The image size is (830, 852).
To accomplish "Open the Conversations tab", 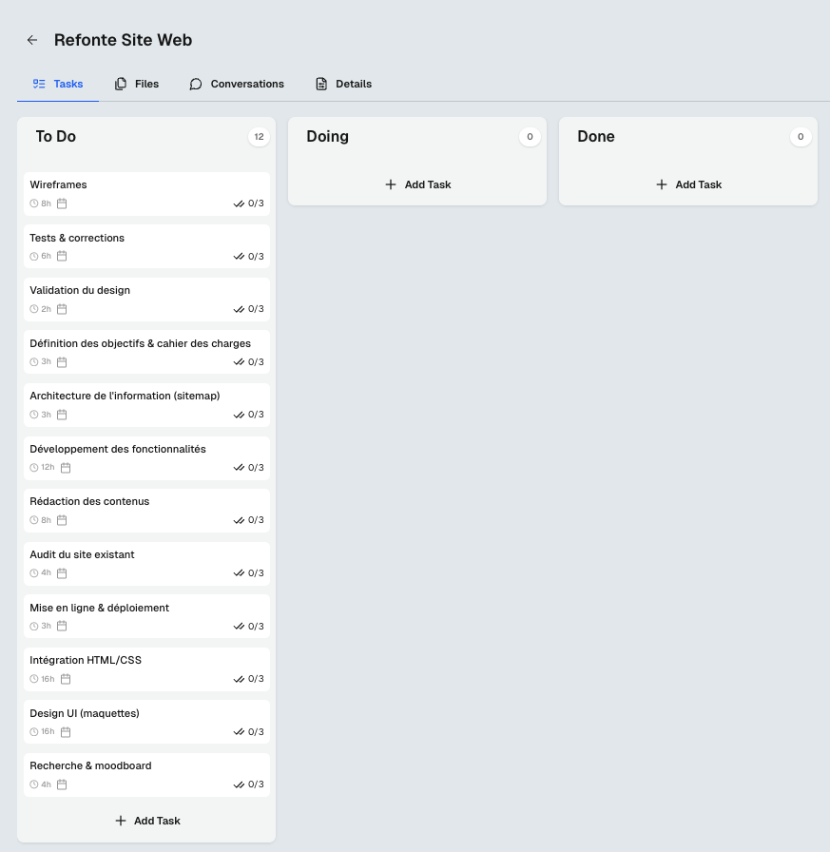I will pyautogui.click(x=237, y=84).
